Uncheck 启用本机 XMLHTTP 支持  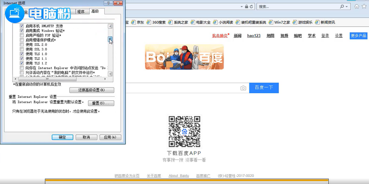22,26
